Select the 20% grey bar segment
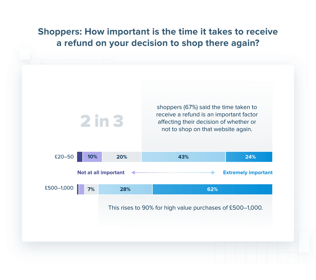 pos(122,157)
